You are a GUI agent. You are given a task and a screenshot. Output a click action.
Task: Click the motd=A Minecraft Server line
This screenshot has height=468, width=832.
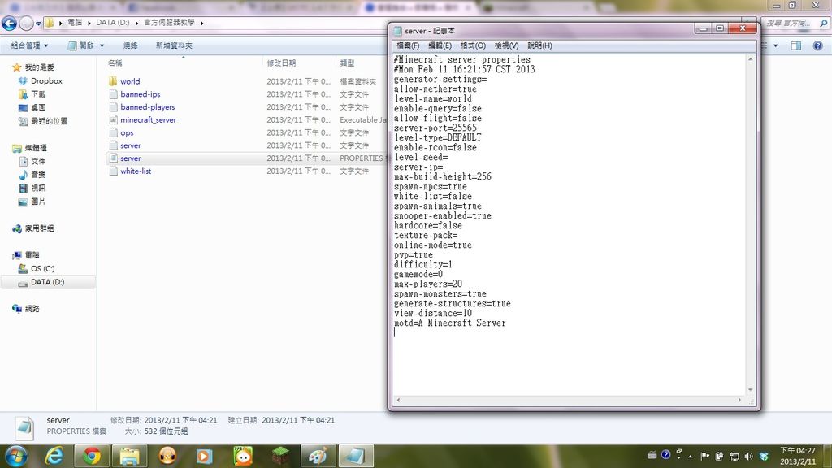coord(449,323)
